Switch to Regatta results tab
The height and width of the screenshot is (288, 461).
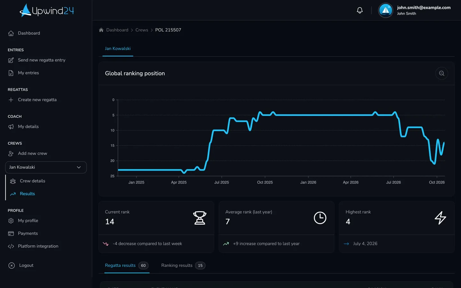point(127,266)
